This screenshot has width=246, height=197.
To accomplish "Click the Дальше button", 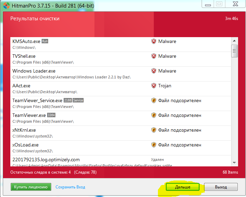I will pos(183,187).
